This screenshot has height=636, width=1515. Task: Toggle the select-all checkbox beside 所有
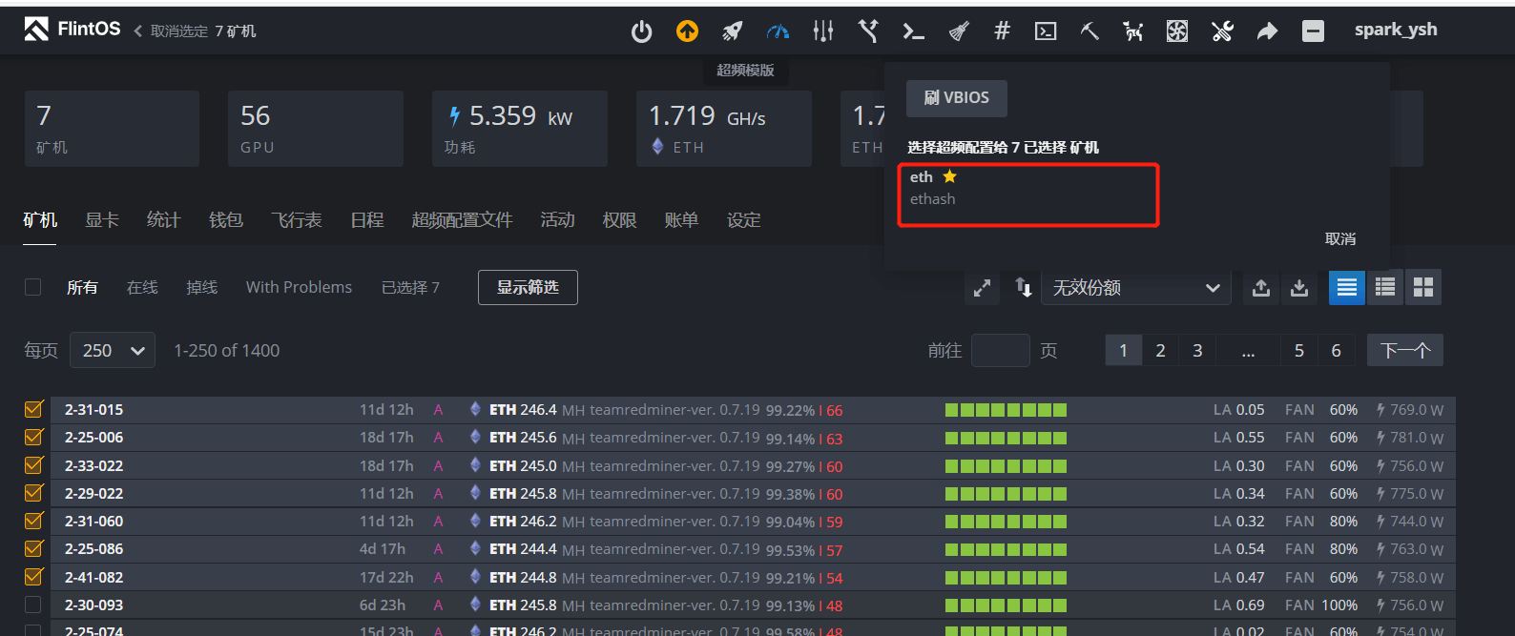coord(33,287)
